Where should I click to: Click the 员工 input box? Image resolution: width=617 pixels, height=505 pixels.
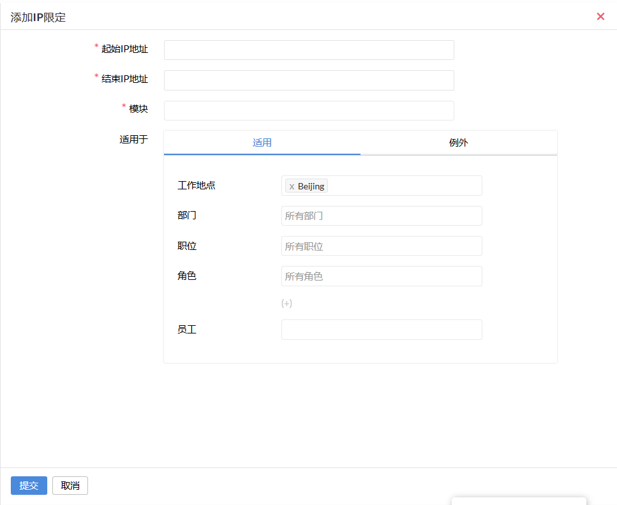[382, 330]
